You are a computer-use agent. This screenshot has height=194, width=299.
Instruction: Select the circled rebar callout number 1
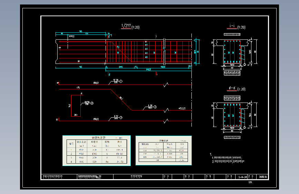(121, 81)
